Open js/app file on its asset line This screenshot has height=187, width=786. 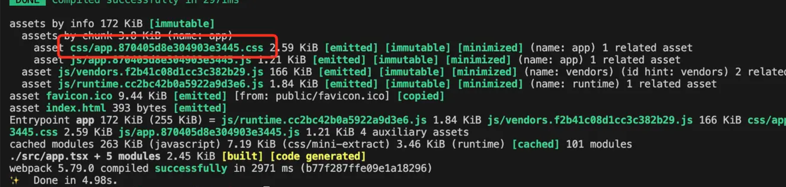coord(160,60)
